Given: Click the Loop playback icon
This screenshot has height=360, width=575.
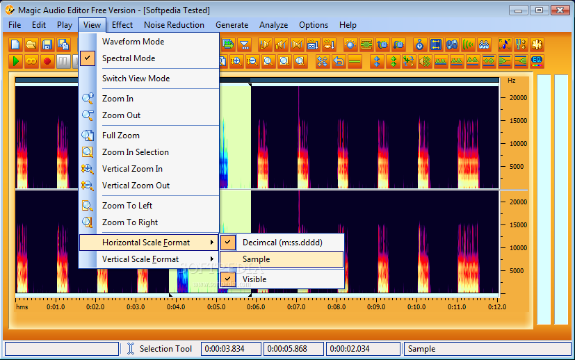Looking at the screenshot, I should (31, 61).
